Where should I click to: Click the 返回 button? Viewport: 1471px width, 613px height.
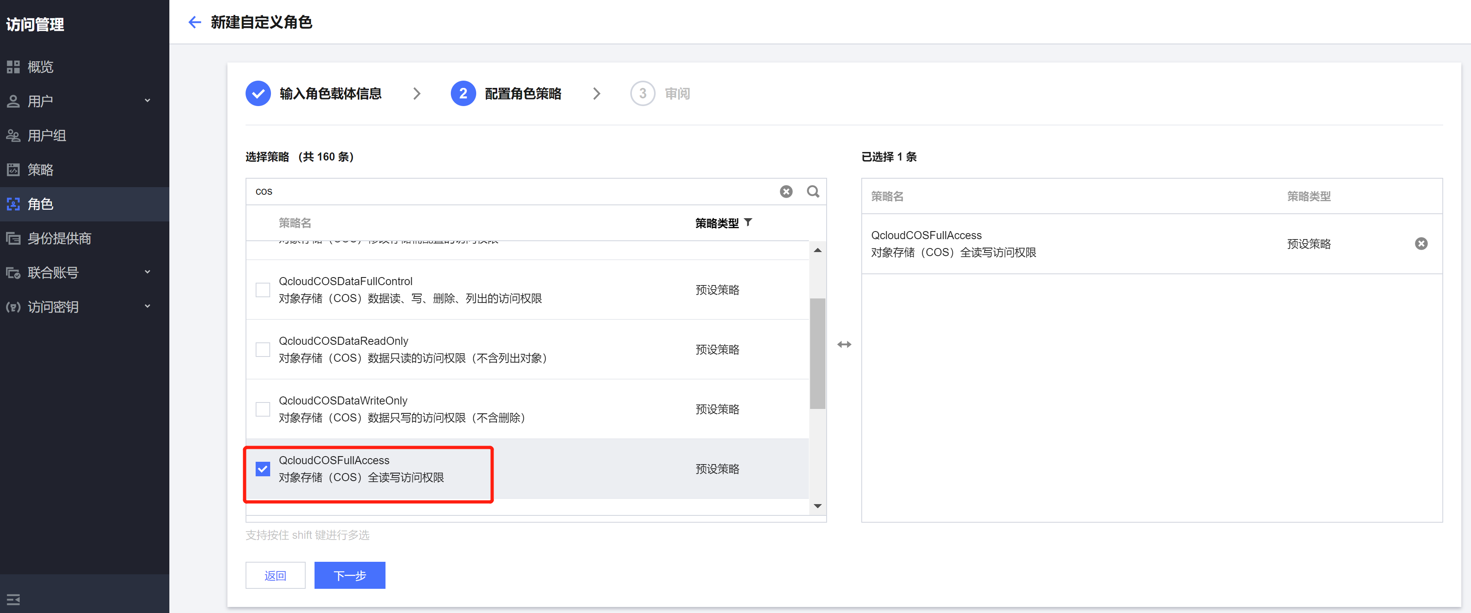[x=275, y=575]
